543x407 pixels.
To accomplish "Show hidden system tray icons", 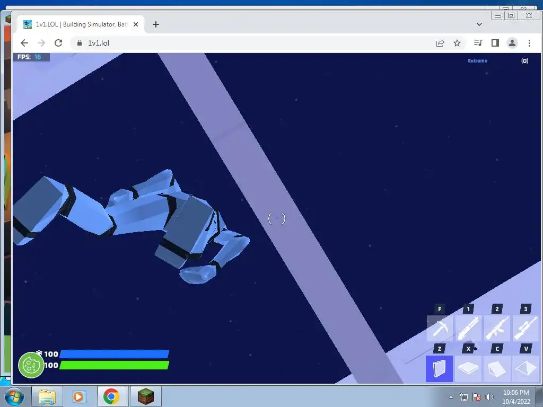I will (x=451, y=397).
